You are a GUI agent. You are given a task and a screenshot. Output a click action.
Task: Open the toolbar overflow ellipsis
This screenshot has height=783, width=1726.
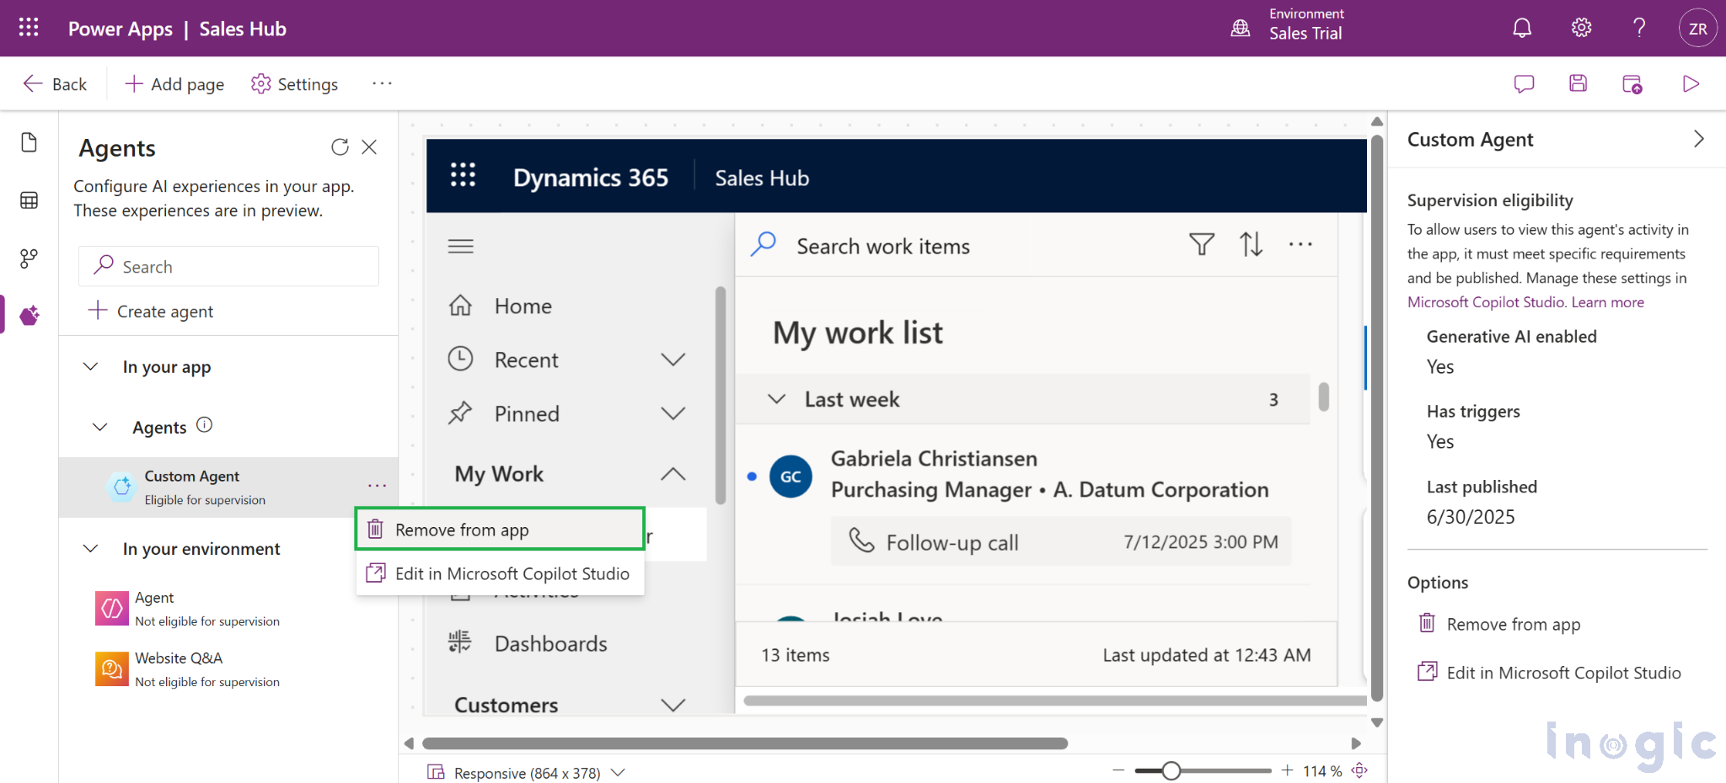click(x=382, y=83)
